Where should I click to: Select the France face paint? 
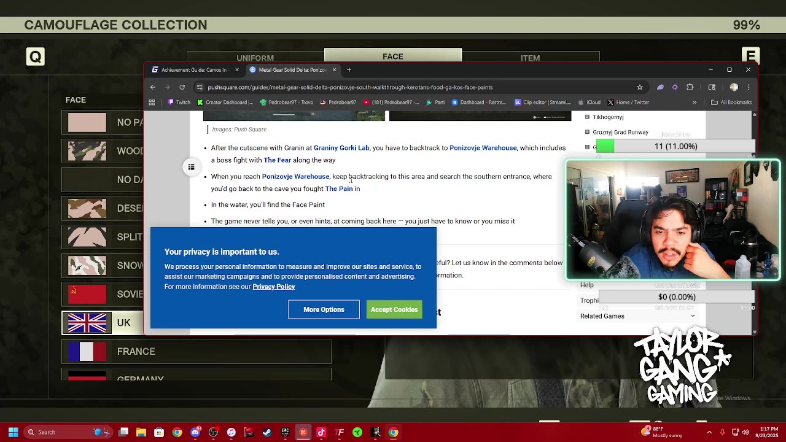click(196, 352)
